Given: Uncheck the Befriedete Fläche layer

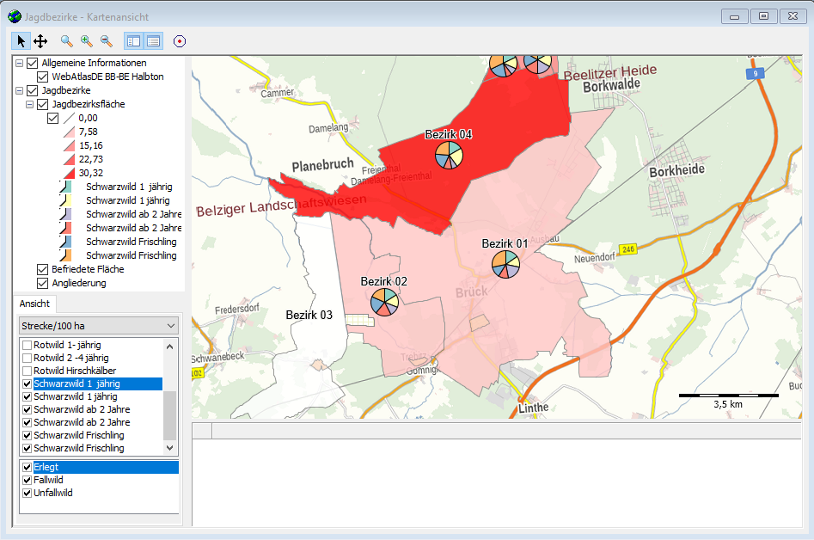Looking at the screenshot, I should click(43, 269).
